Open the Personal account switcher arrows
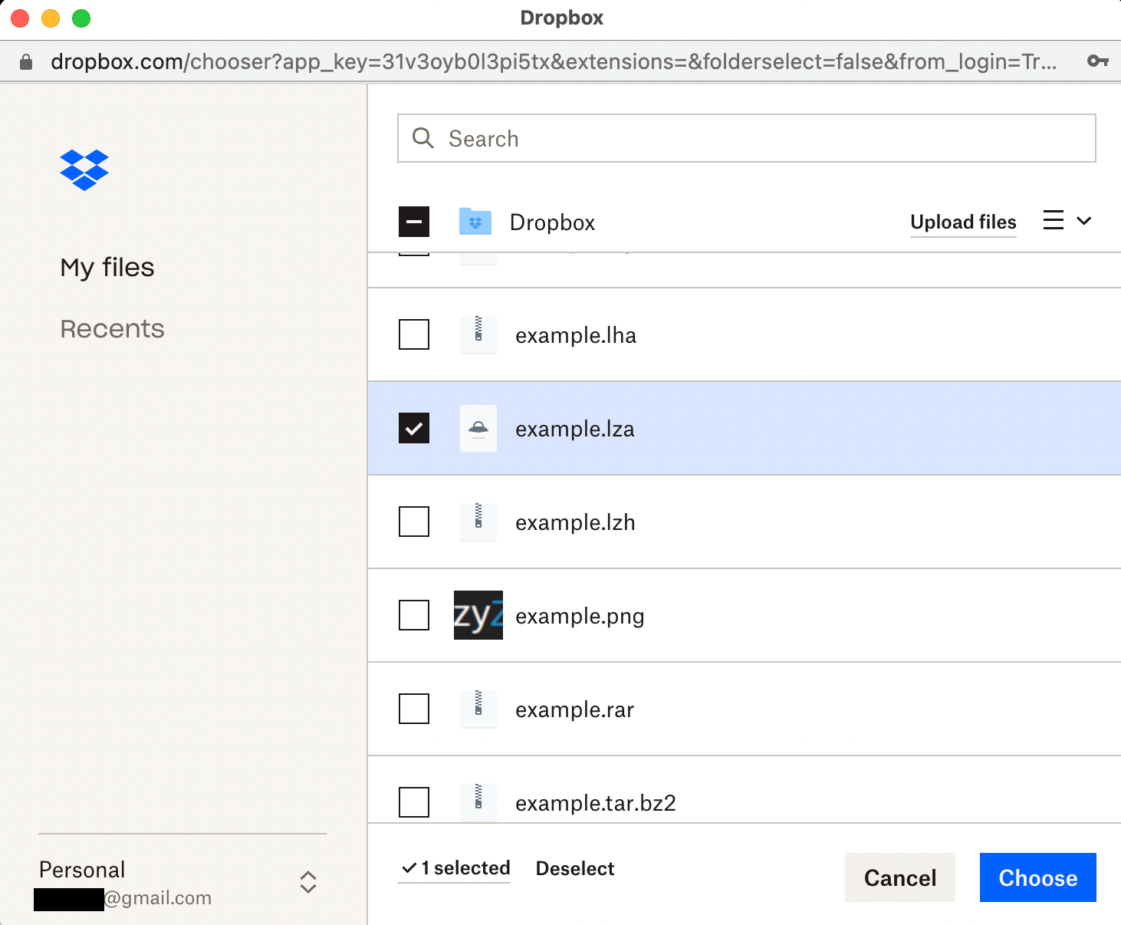 308,882
